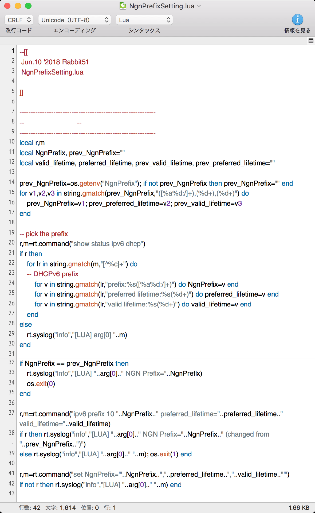Viewport: 315px width, 513px height.
Task: Click the file size 1.66 KB
Action: [299, 508]
